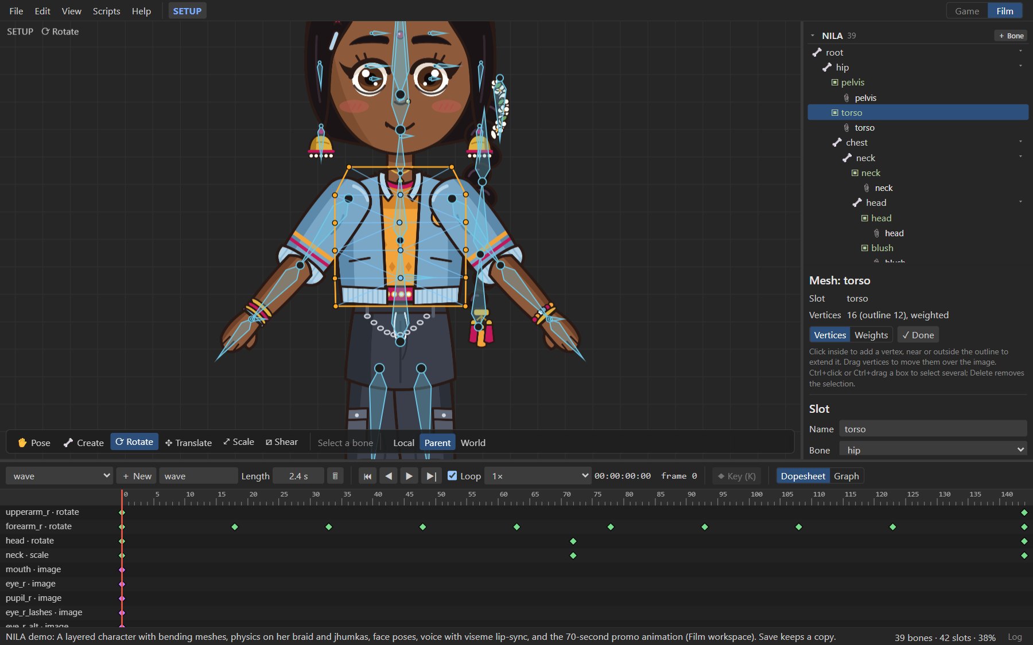Click the hip bone icon in tree
The height and width of the screenshot is (645, 1033).
(827, 67)
